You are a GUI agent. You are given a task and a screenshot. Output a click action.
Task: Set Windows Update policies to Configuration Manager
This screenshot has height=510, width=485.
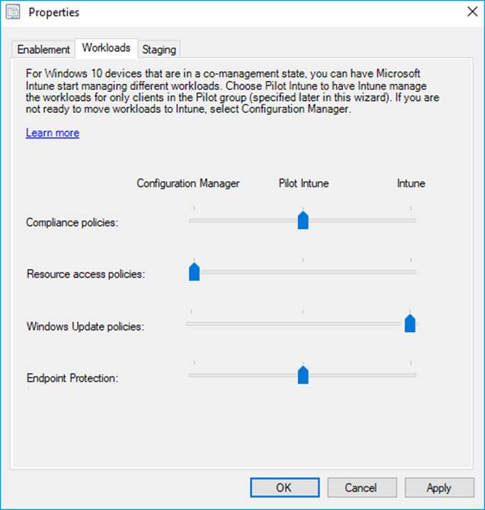pos(192,324)
